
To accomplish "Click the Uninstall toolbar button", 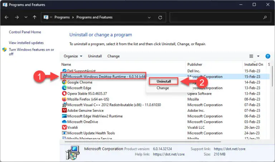I will [x=95, y=56].
